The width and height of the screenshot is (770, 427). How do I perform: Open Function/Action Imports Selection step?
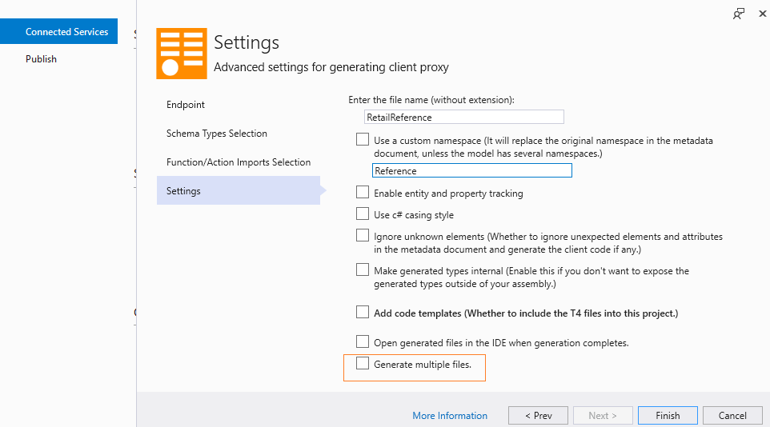[239, 162]
